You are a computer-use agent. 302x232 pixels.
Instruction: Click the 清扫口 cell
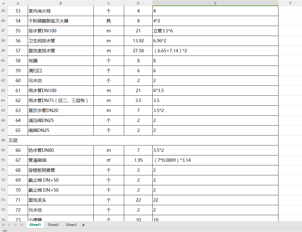click(61, 71)
